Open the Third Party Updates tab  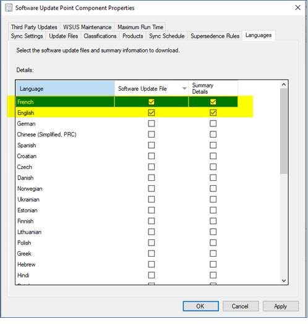tap(34, 27)
